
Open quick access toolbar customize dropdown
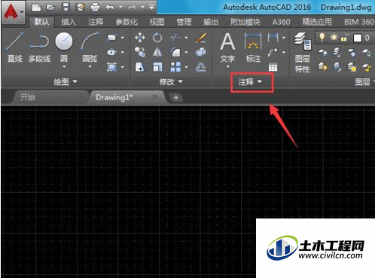pos(151,8)
